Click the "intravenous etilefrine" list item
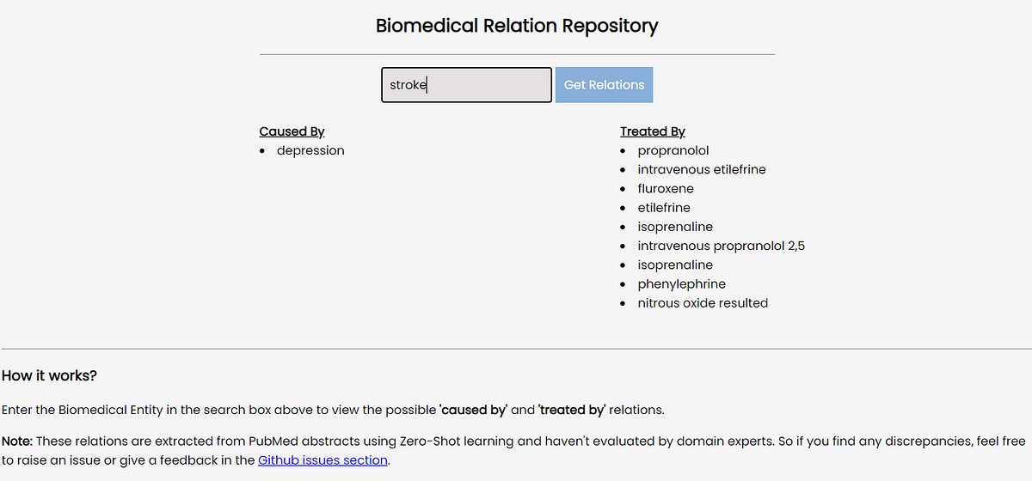This screenshot has height=481, width=1032. pyautogui.click(x=701, y=169)
